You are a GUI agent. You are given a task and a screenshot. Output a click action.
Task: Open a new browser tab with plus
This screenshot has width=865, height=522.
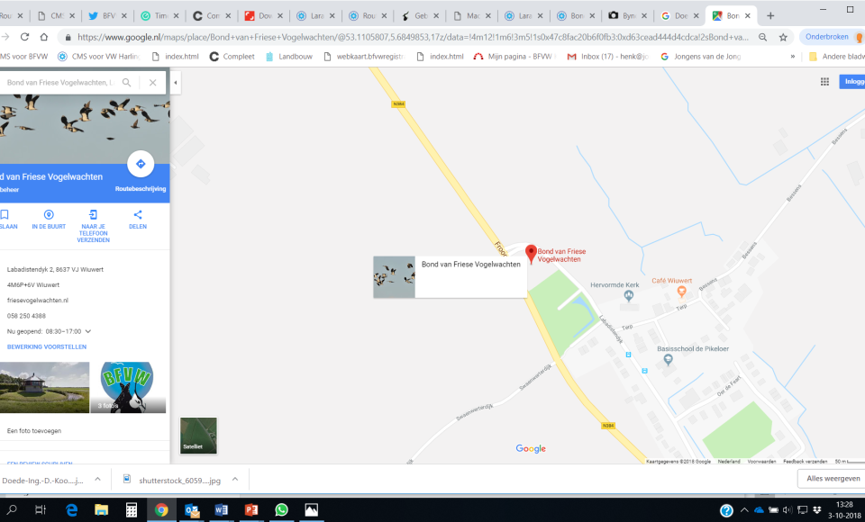770,15
